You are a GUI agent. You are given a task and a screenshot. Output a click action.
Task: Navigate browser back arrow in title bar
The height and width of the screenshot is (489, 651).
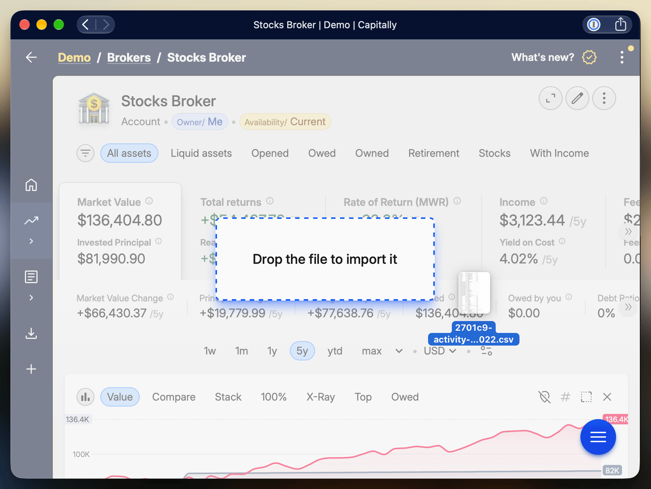86,25
